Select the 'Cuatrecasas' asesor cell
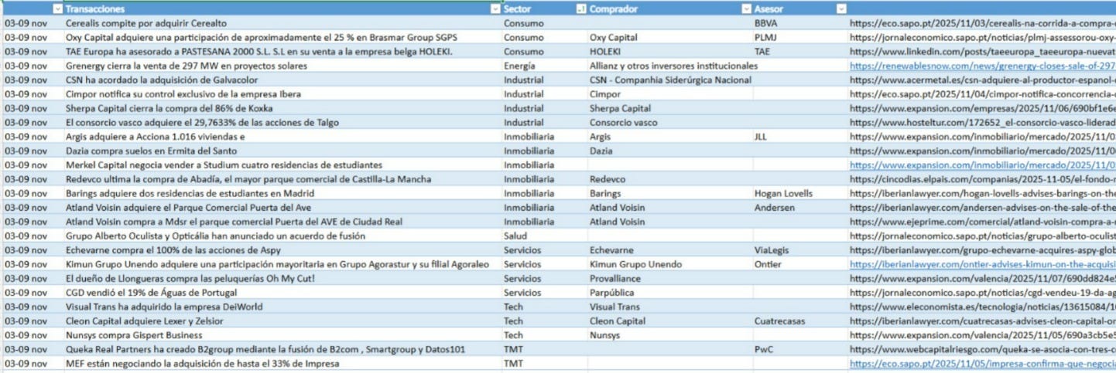 point(800,320)
